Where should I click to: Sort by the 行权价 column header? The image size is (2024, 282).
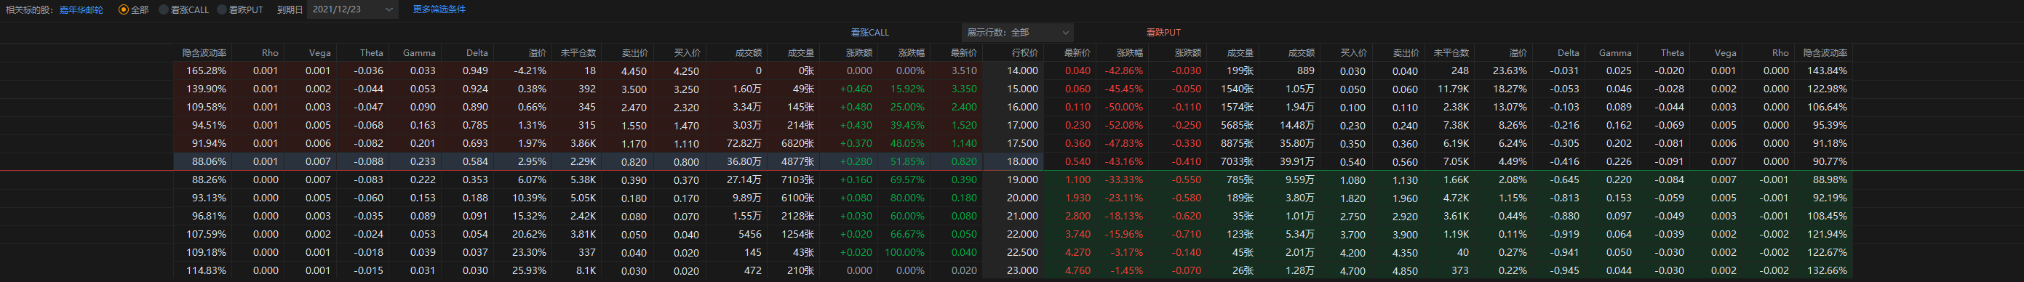1024,52
